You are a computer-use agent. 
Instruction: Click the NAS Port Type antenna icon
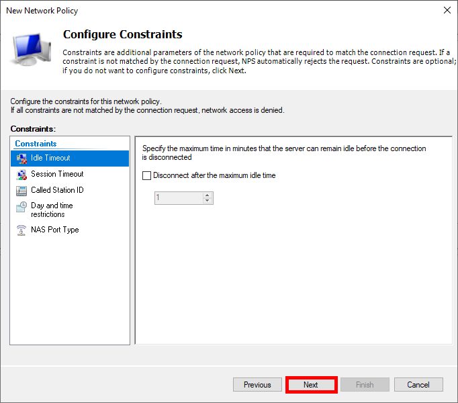click(21, 230)
